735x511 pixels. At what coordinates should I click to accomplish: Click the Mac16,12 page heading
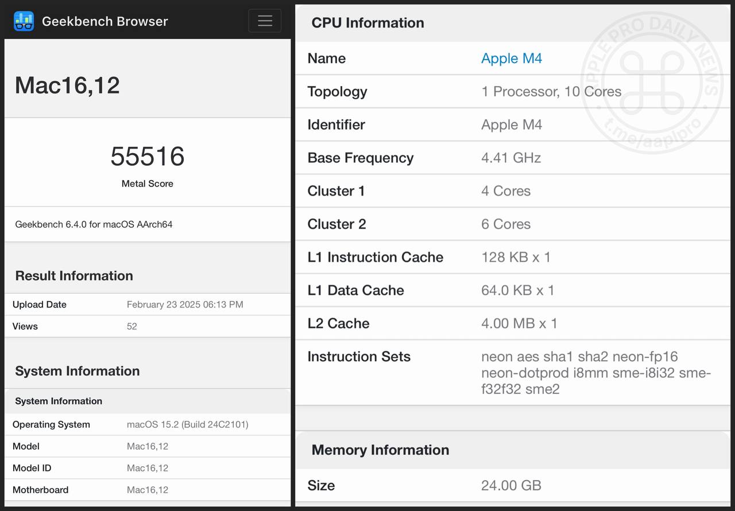67,85
